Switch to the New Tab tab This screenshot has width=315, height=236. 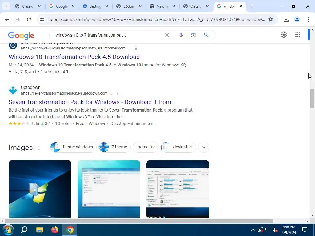point(162,6)
